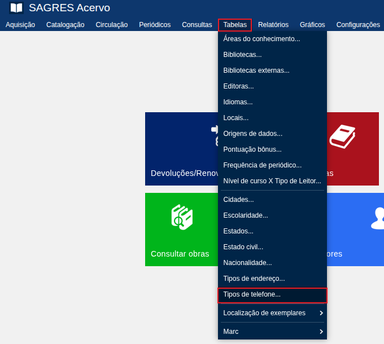Open the Consultar obras tile label

click(x=180, y=254)
